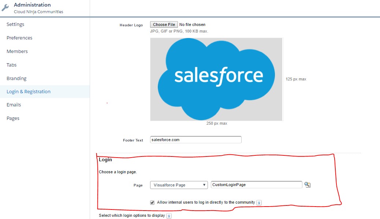
Task: Open the Emails section in the sidebar
Action: (x=14, y=105)
